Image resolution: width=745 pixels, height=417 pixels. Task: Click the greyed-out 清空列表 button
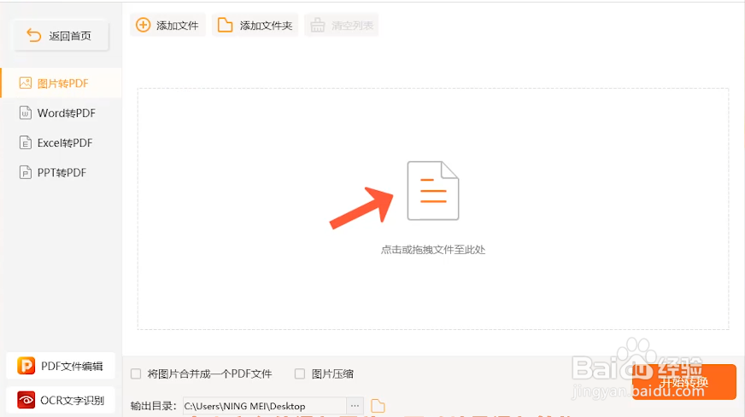coord(341,25)
